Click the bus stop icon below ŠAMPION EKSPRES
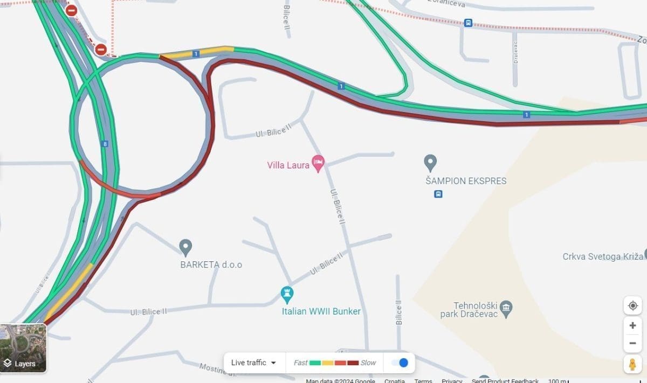The image size is (647, 383). 438,194
